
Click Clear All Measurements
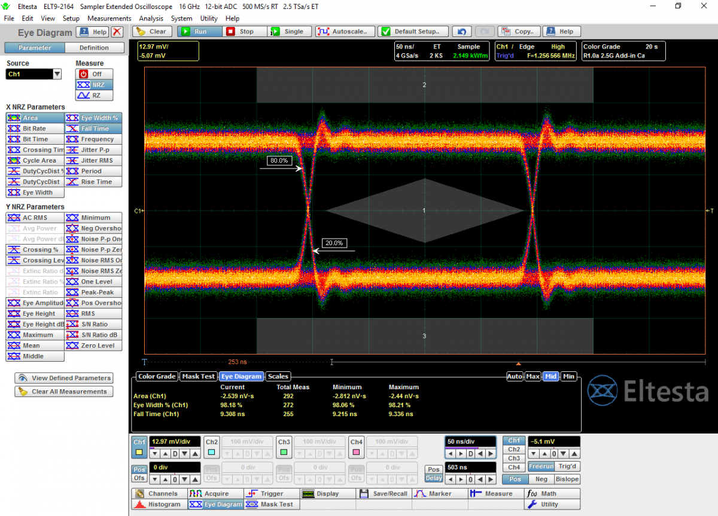(63, 392)
